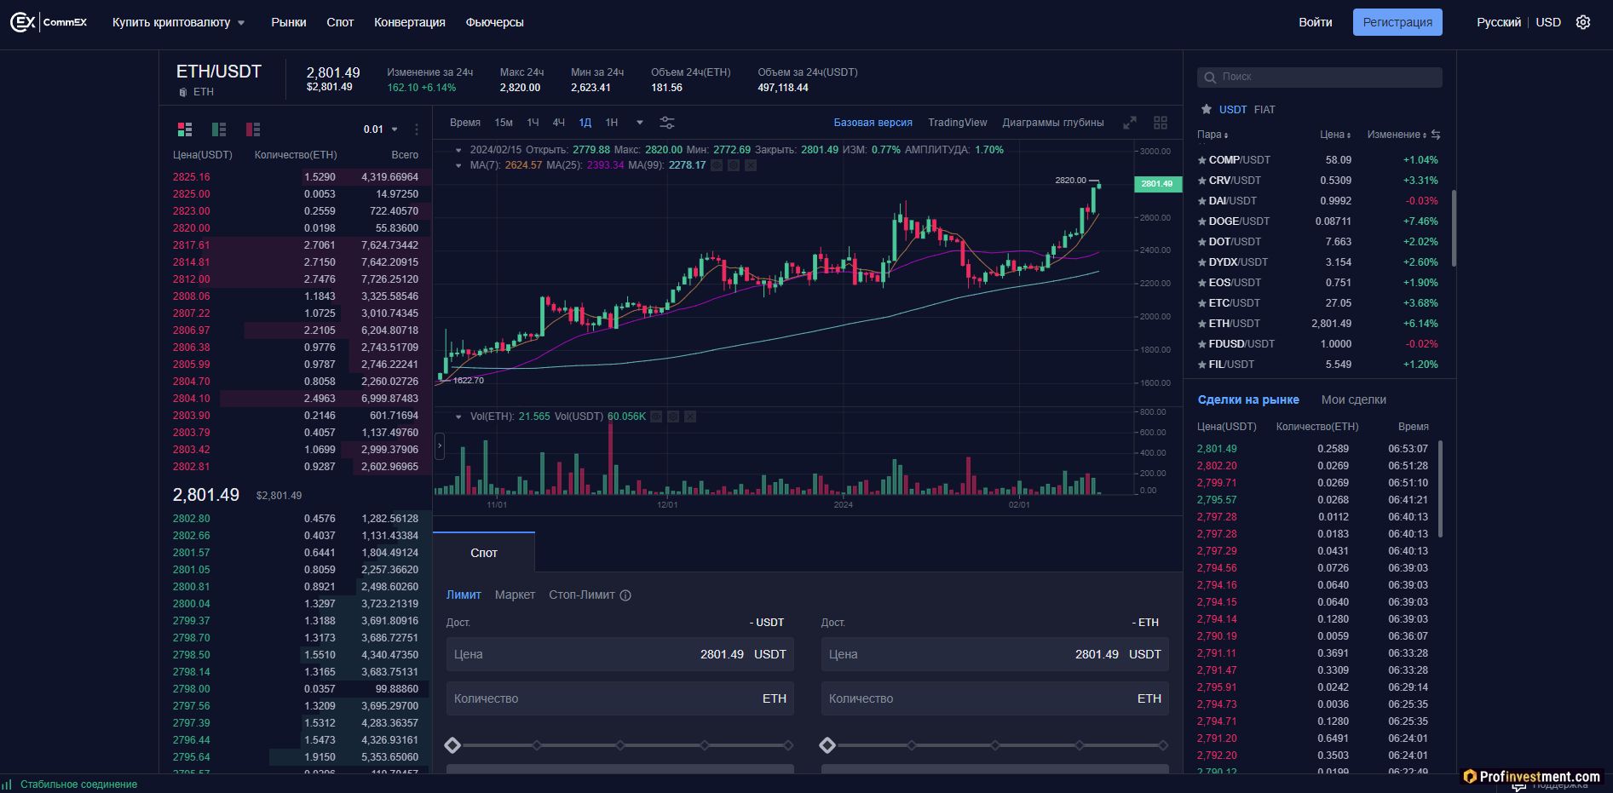Select Маркет order type
This screenshot has width=1613, height=793.
pyautogui.click(x=515, y=595)
